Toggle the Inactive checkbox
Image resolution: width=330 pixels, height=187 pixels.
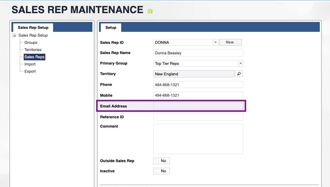tap(157, 171)
